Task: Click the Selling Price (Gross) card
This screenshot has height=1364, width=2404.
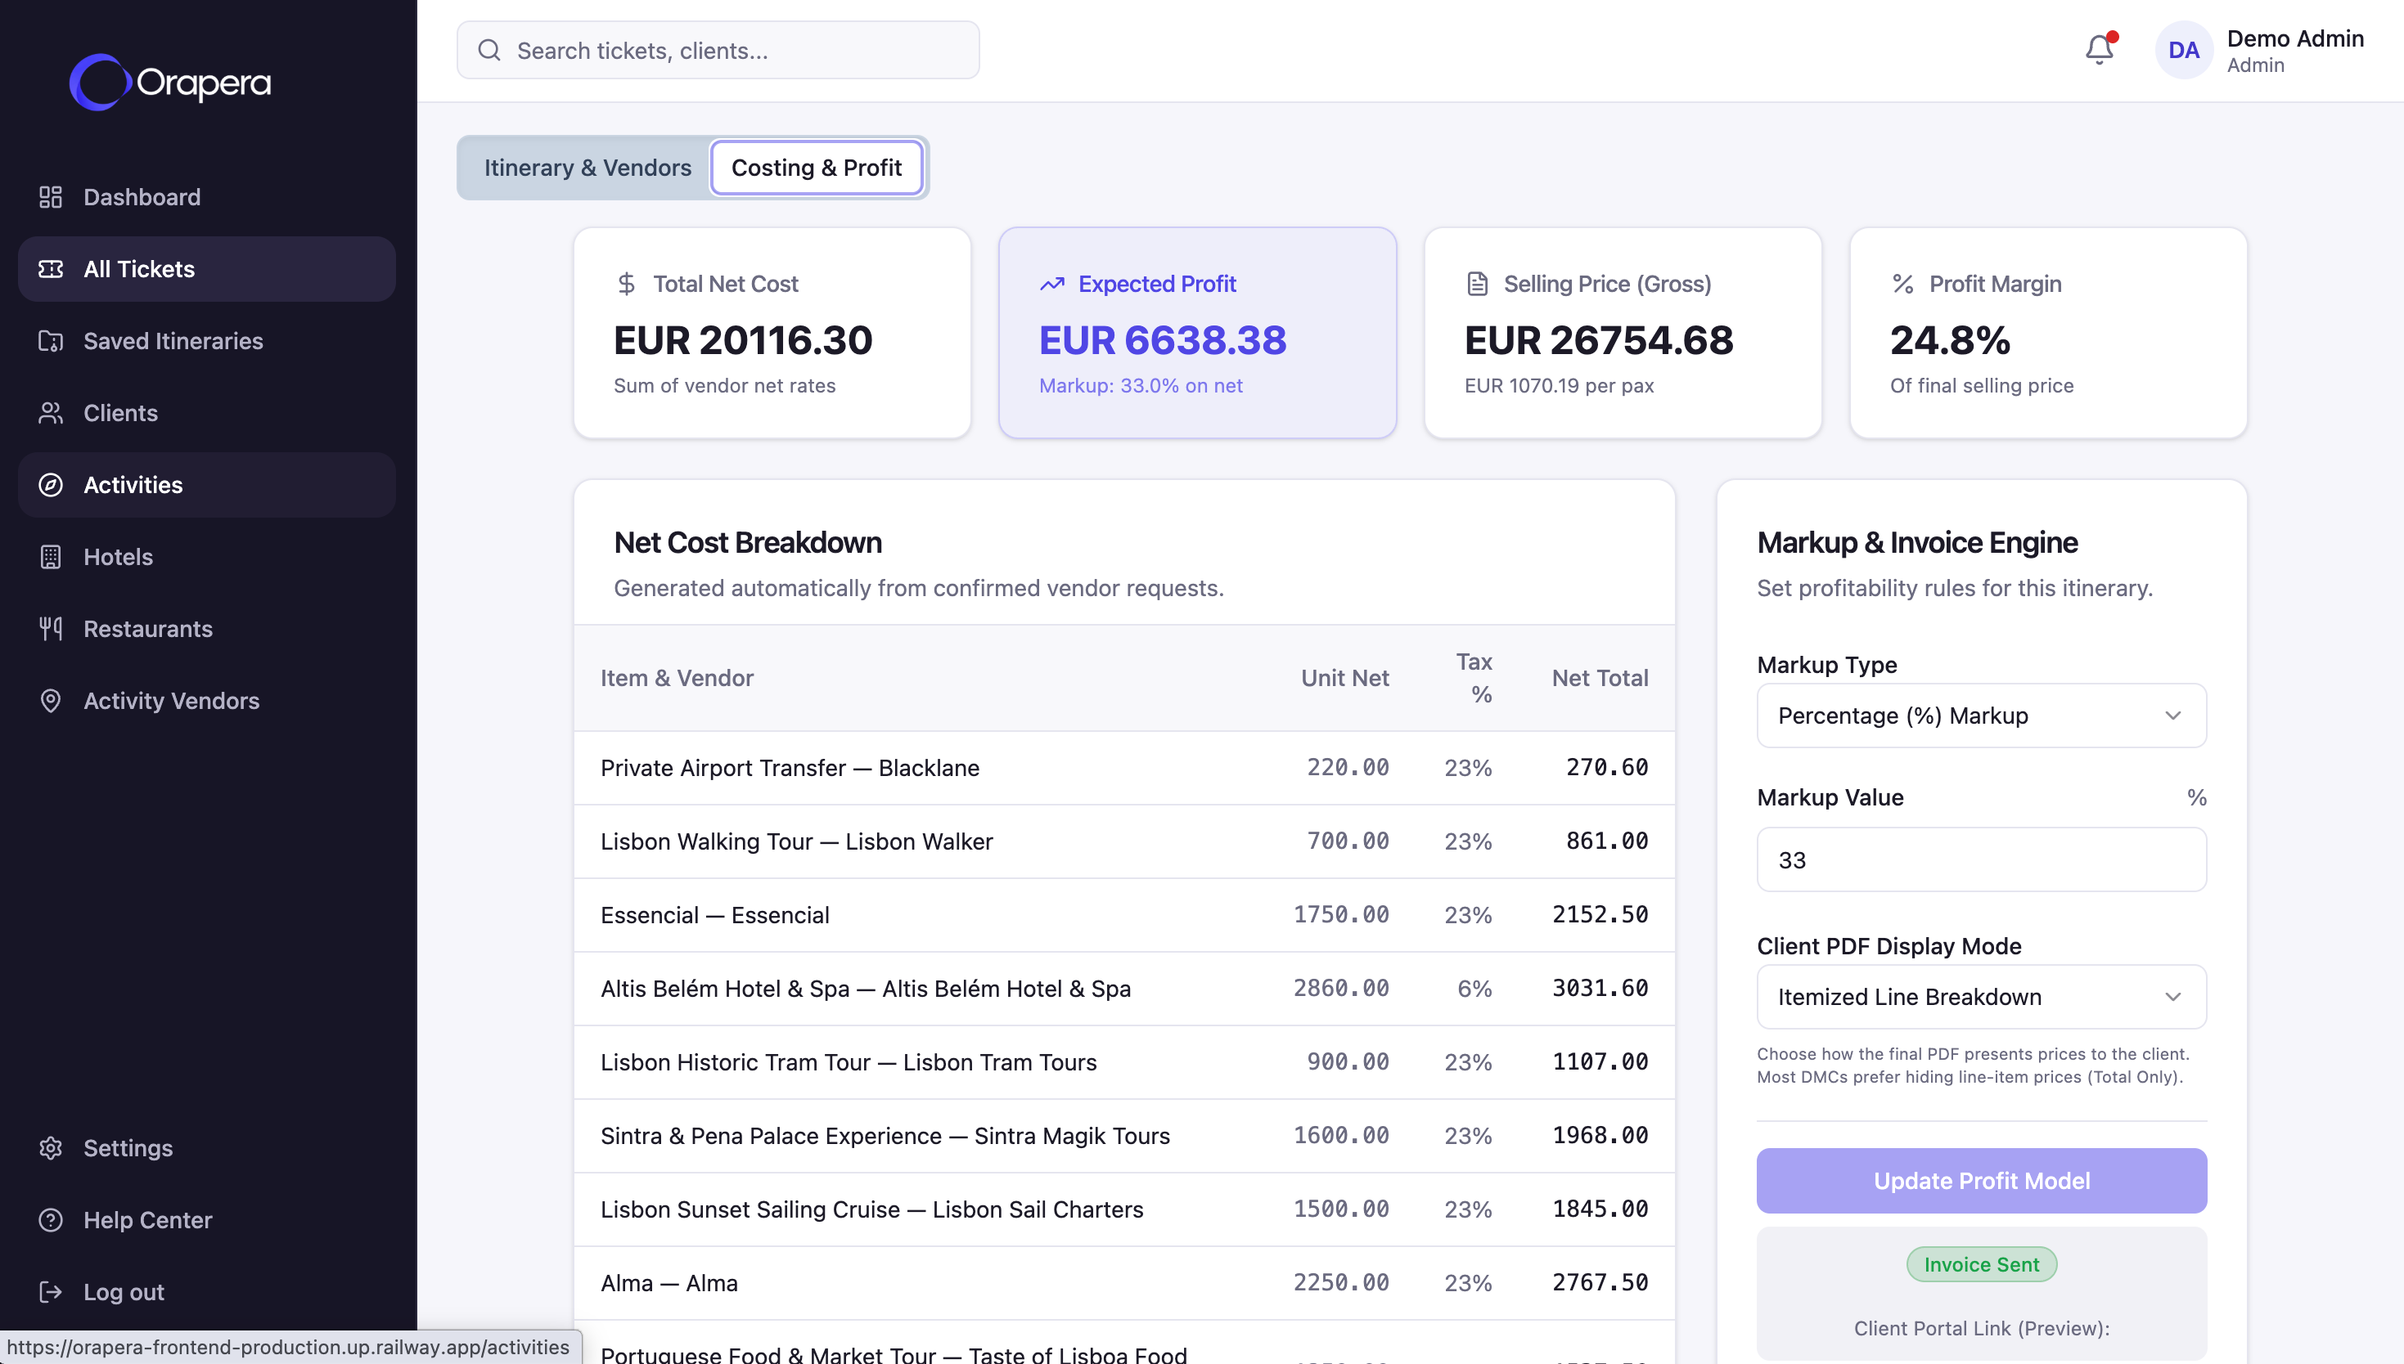Action: click(1623, 333)
